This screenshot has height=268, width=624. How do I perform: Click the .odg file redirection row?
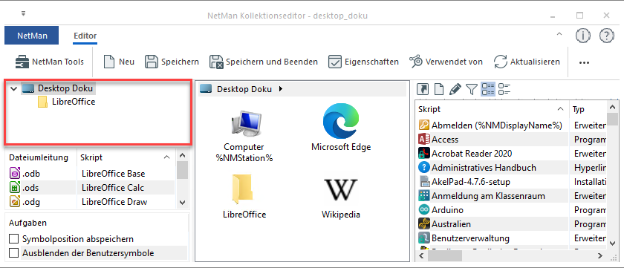pyautogui.click(x=42, y=202)
